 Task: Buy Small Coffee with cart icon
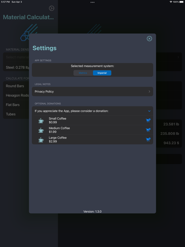click(148, 120)
